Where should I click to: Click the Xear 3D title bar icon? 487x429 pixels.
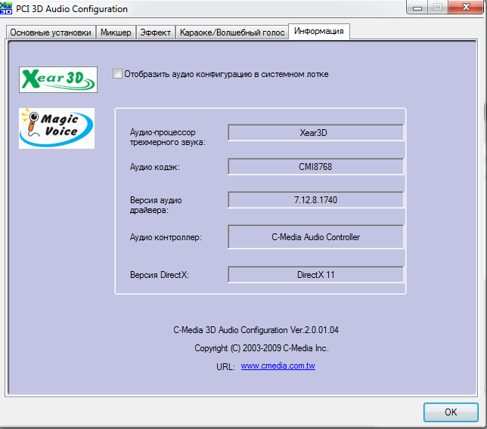tap(6, 8)
